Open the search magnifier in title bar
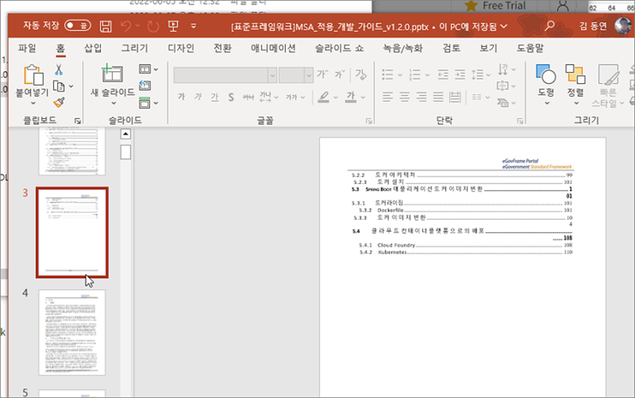The width and height of the screenshot is (635, 398). [x=549, y=26]
